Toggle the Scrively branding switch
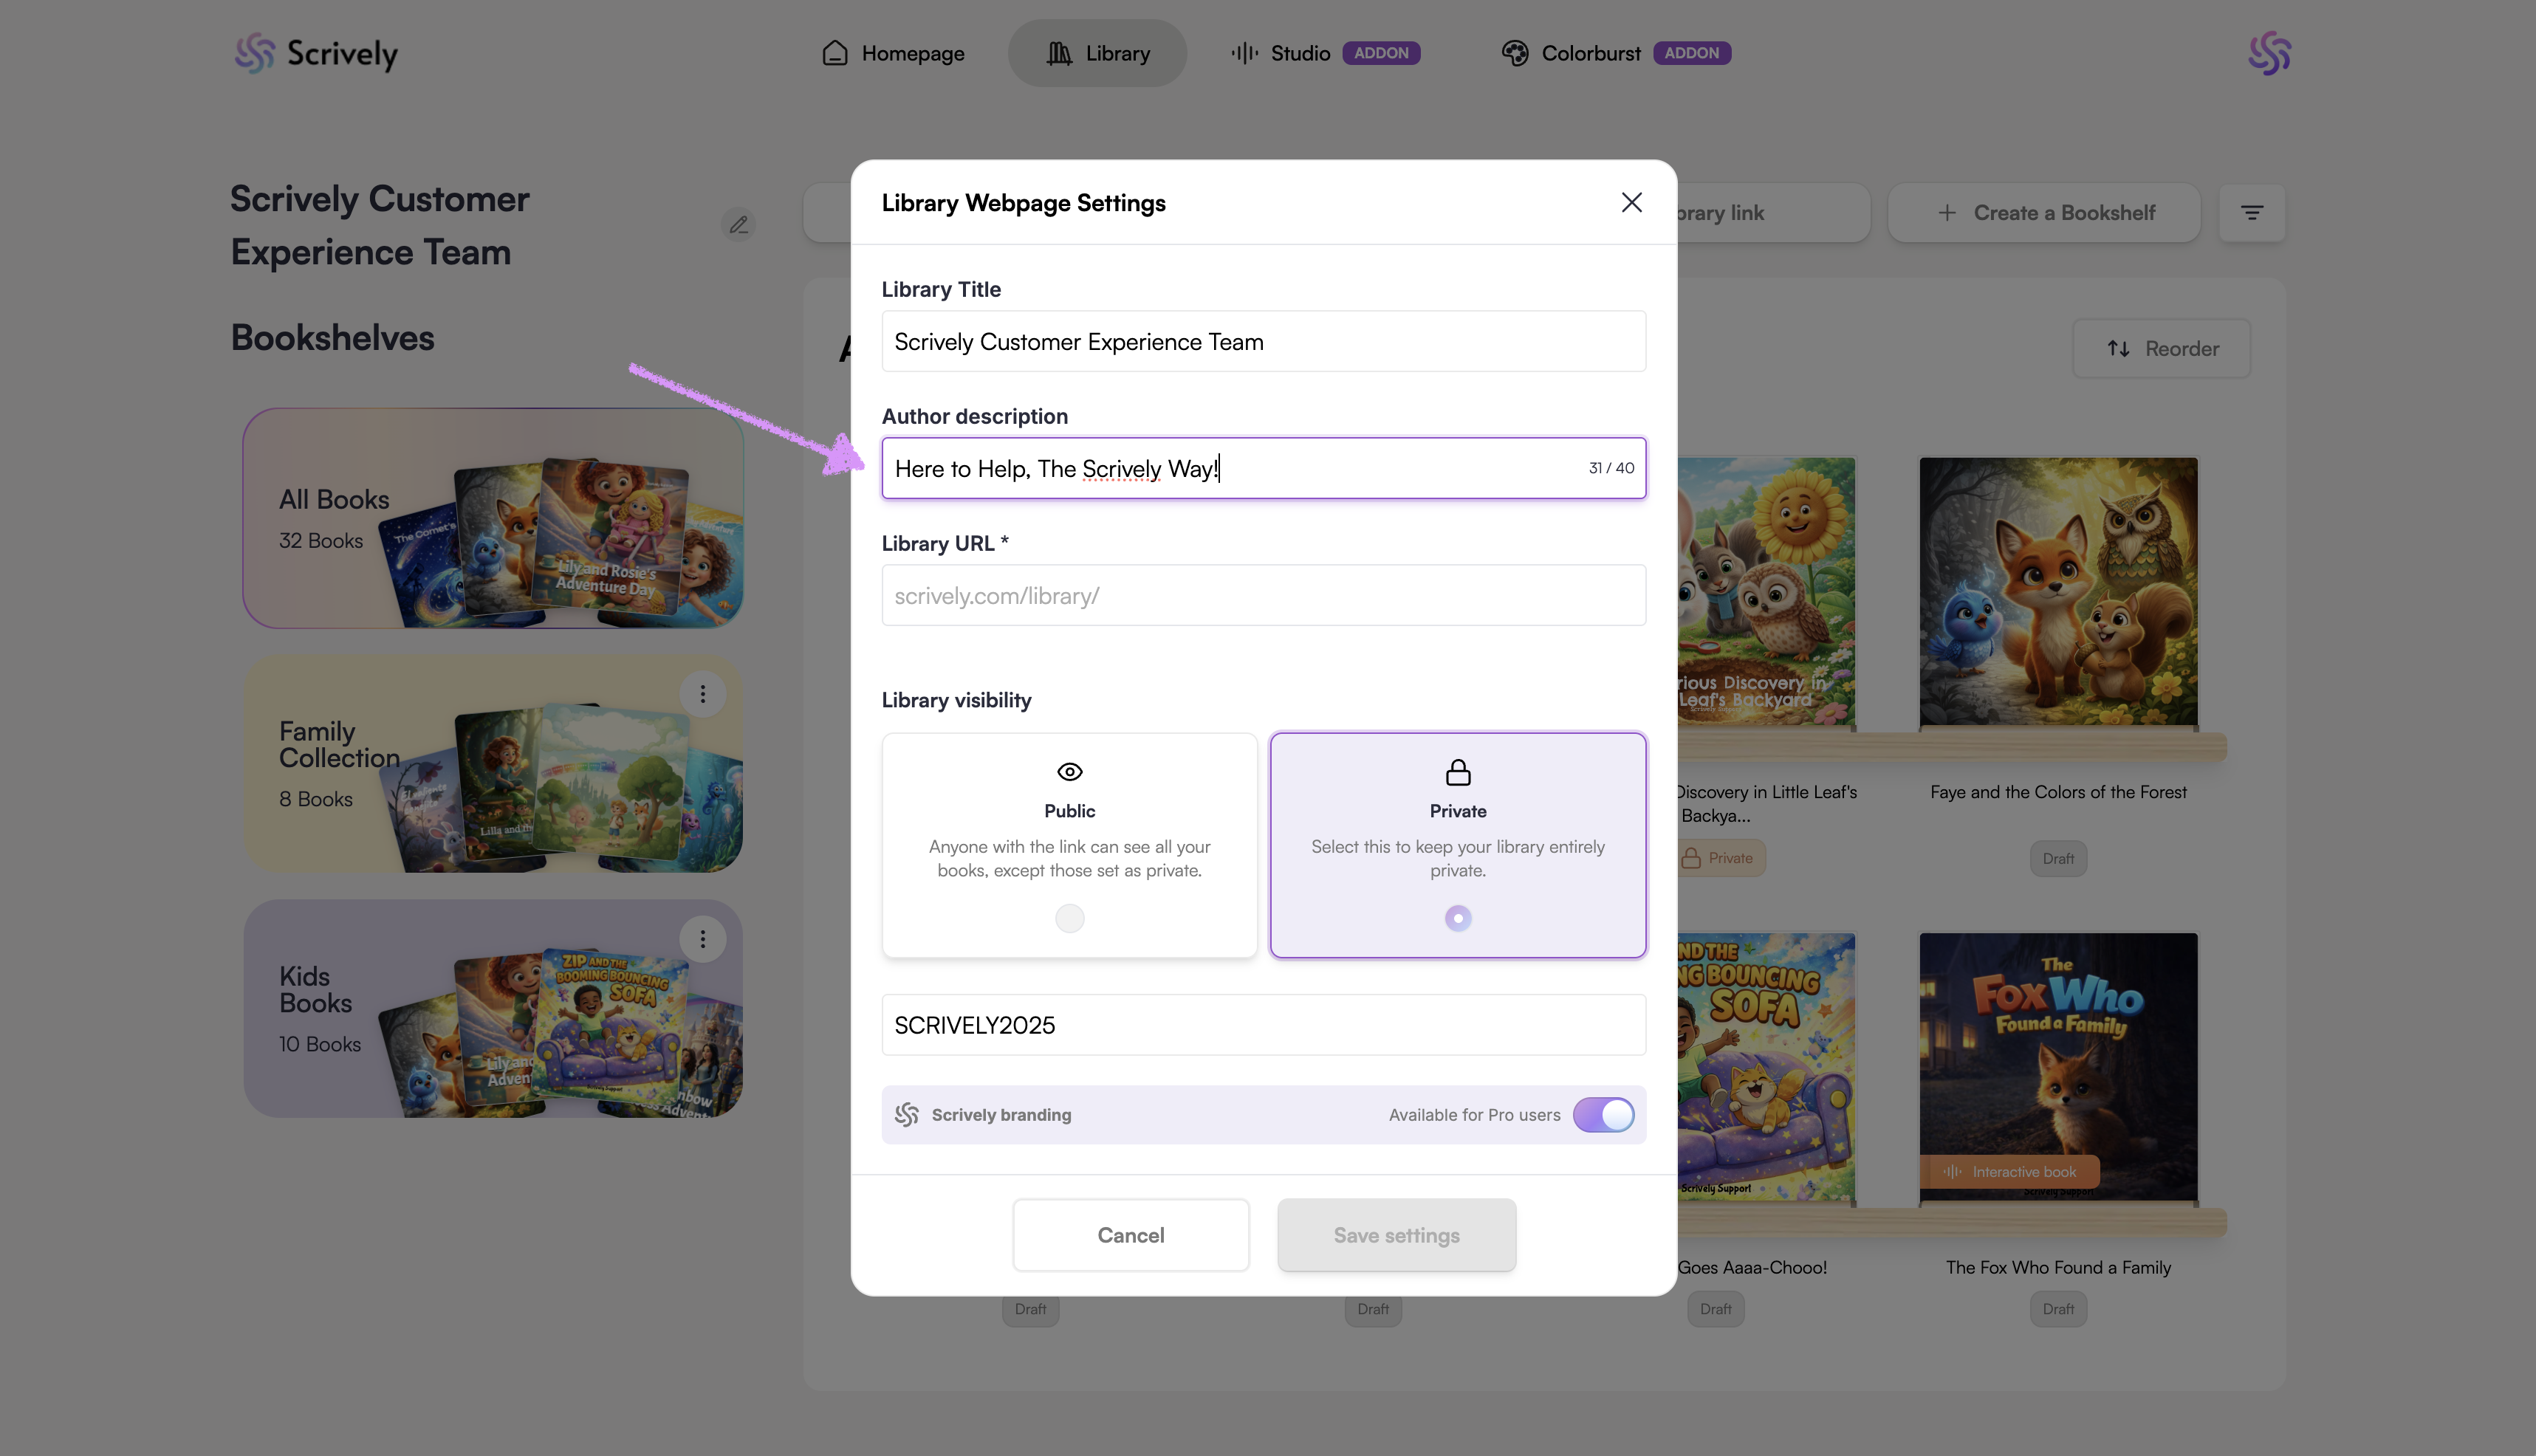Screen dimensions: 2536x1456 pos(1603,1115)
